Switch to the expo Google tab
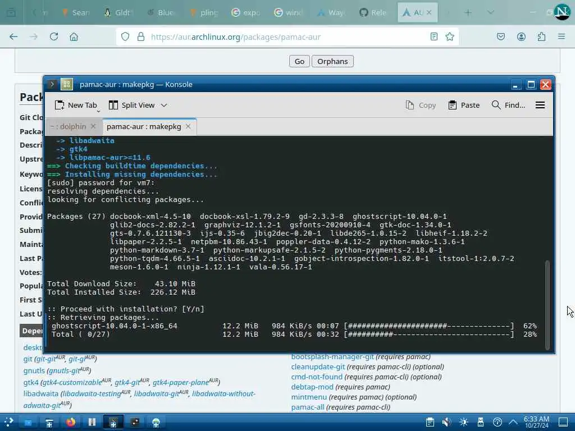Viewport: 575px width, 431px height. point(246,12)
